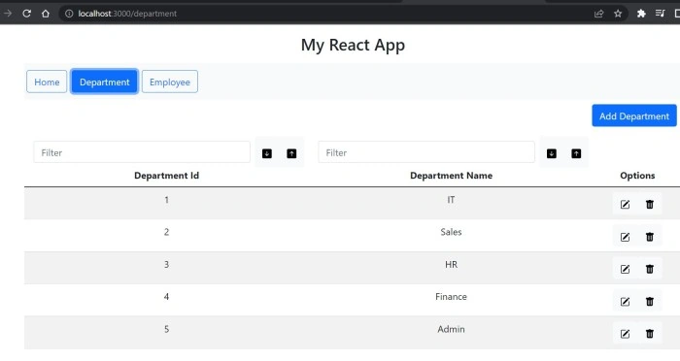This screenshot has height=361, width=680.
Task: Edit the Finance department row
Action: pos(625,301)
